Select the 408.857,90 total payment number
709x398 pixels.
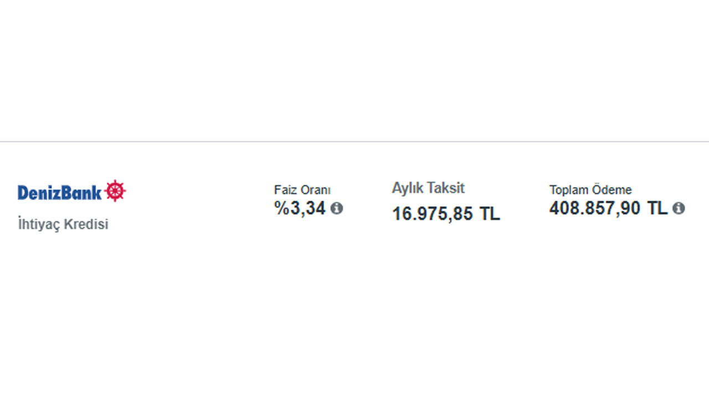click(x=594, y=208)
